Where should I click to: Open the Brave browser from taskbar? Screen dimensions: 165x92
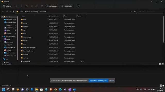click(x=51, y=89)
